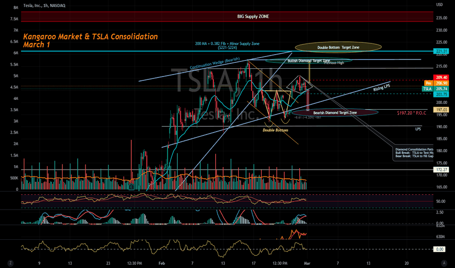455x268 pixels.
Task: Click the Continuation Wedge (Bearish) label
Action: pos(215,63)
